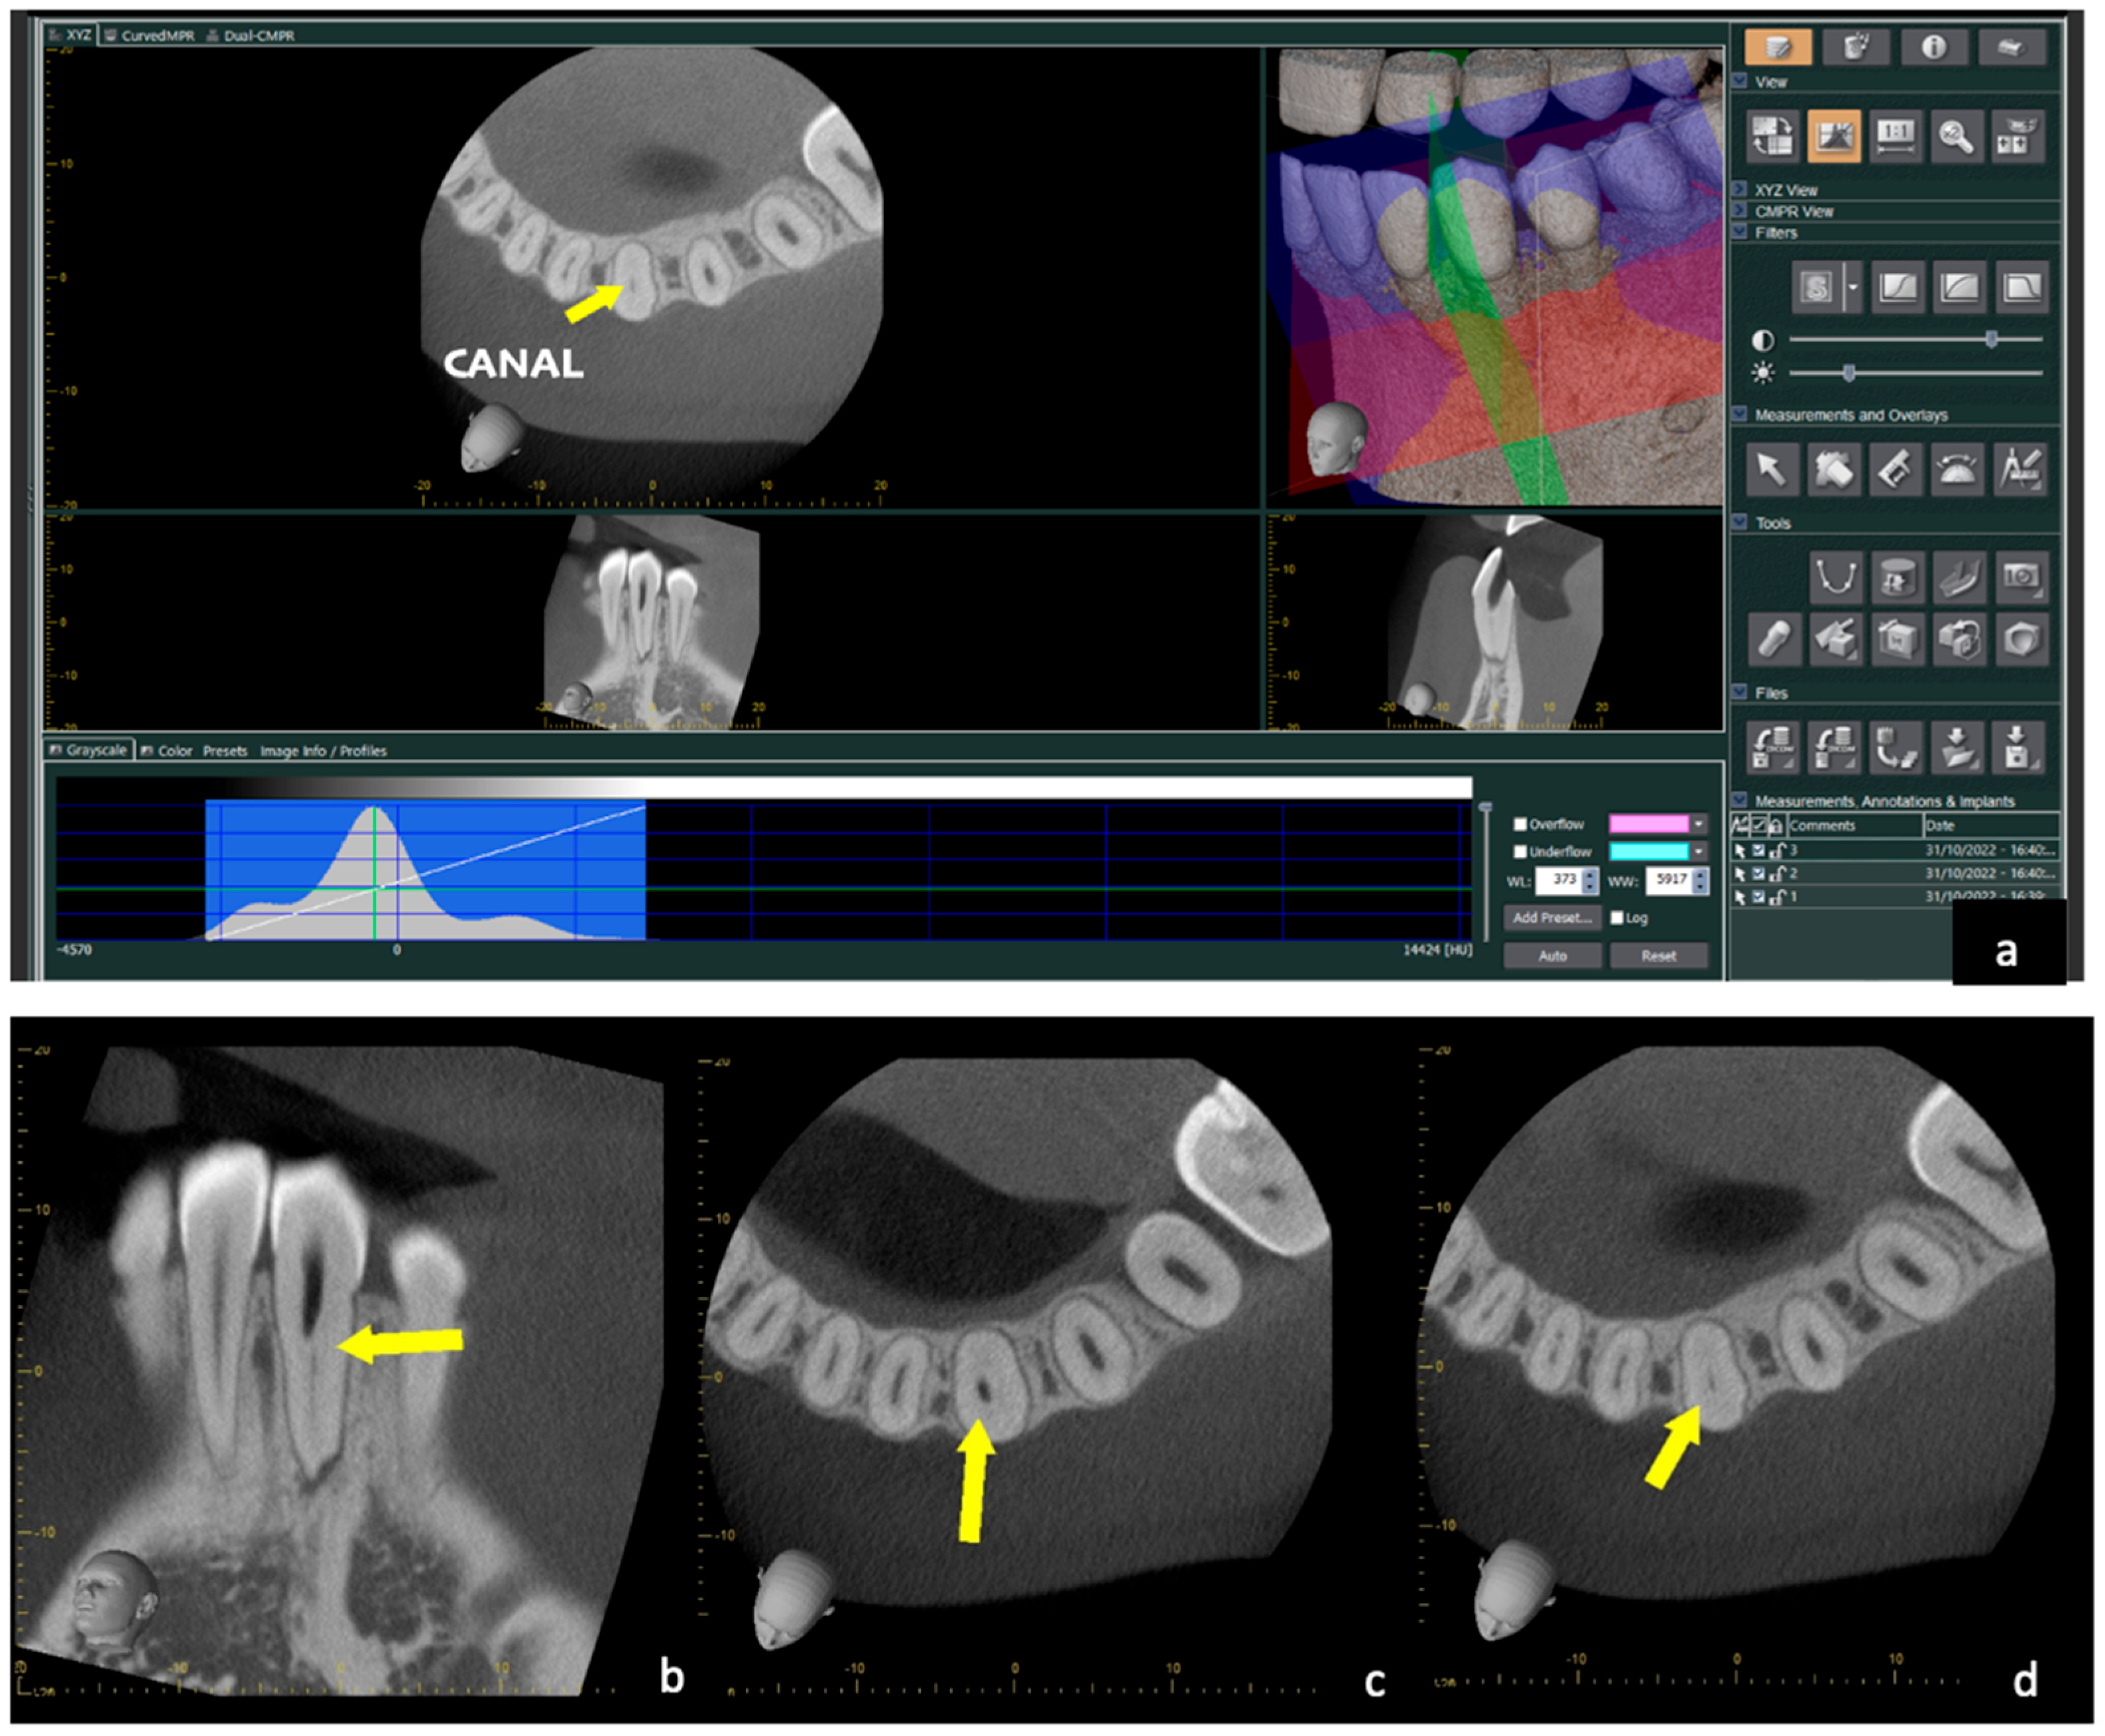This screenshot has height=1736, width=2105.
Task: Enable the Underflow checkbox
Action: click(x=1520, y=852)
